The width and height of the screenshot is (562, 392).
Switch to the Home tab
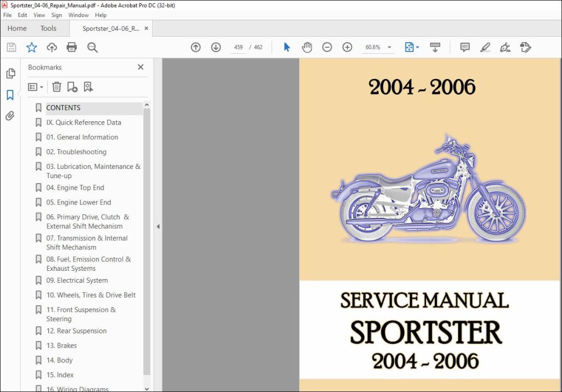pos(17,29)
